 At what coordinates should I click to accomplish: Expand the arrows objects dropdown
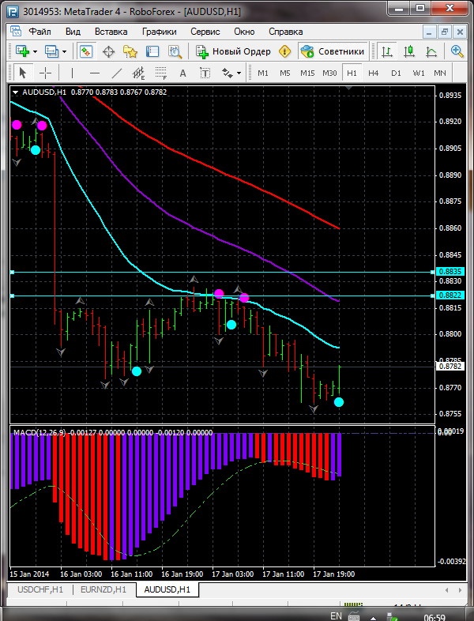point(239,73)
